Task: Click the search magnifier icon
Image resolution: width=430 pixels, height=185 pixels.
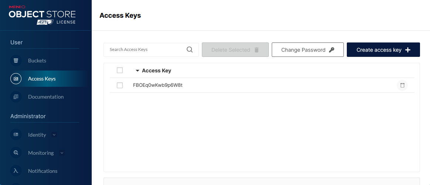Action: point(190,49)
